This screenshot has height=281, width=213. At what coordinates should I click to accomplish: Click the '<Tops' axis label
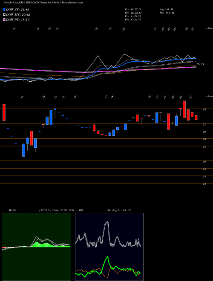210,29
